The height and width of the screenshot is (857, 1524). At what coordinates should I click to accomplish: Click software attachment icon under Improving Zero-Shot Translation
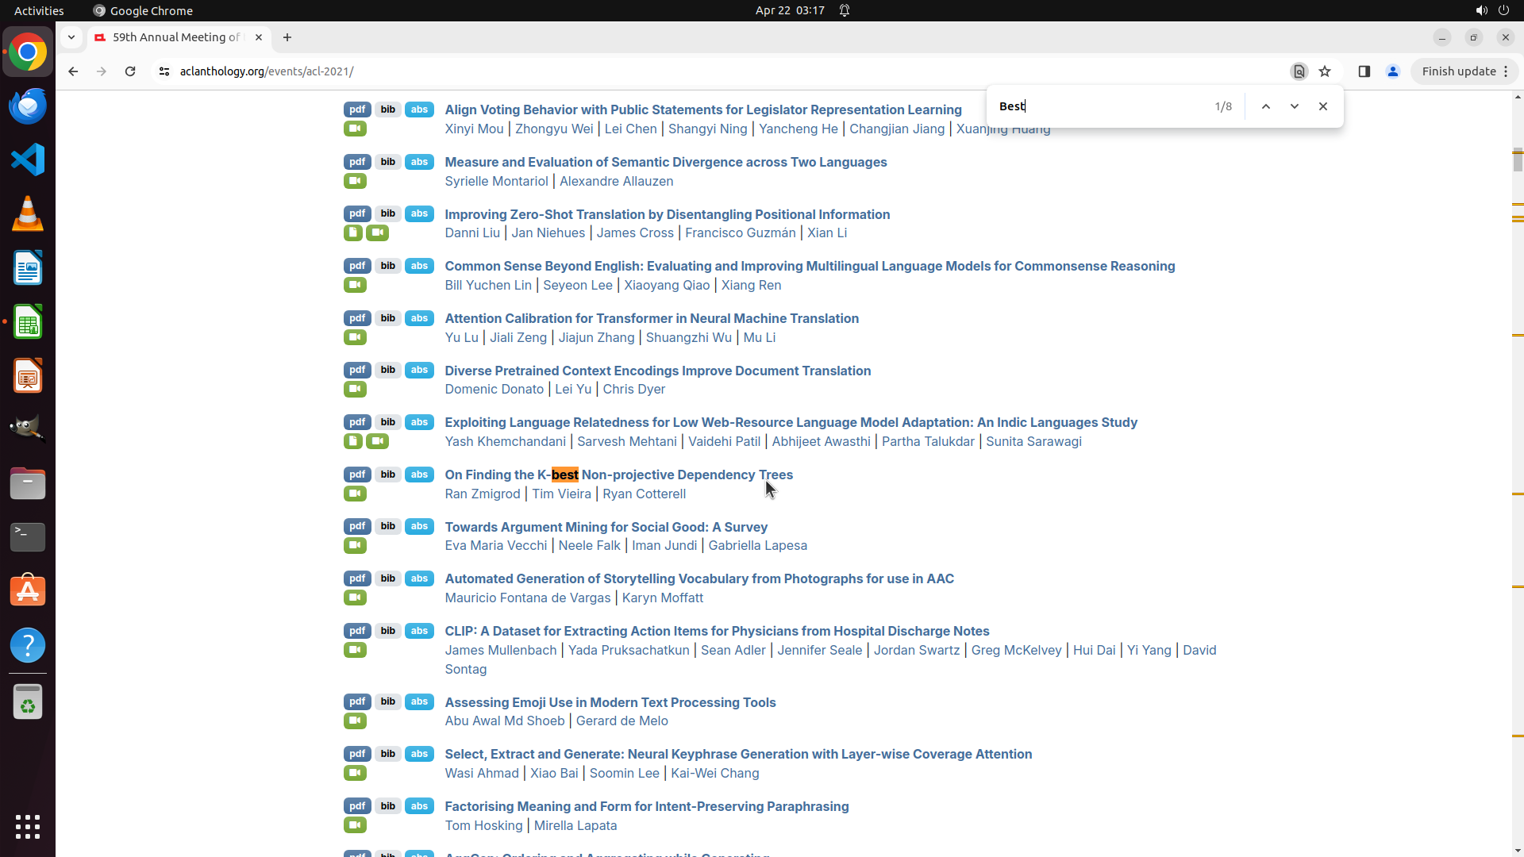click(353, 233)
